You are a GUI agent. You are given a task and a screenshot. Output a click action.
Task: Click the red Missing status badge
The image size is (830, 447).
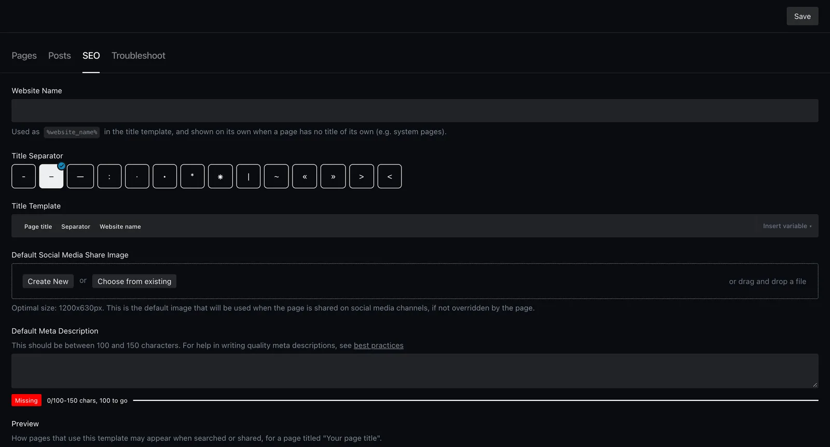26,400
